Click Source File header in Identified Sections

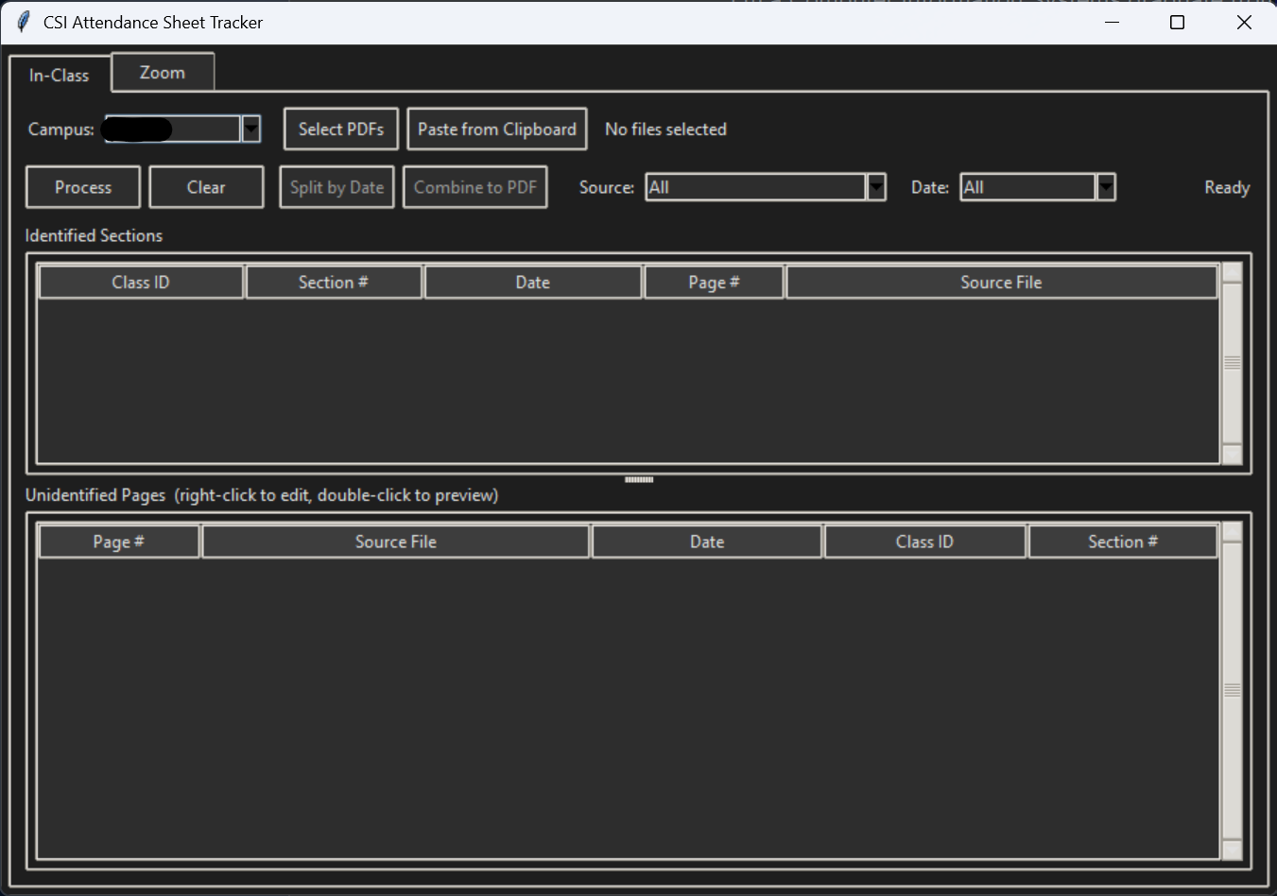(1002, 282)
